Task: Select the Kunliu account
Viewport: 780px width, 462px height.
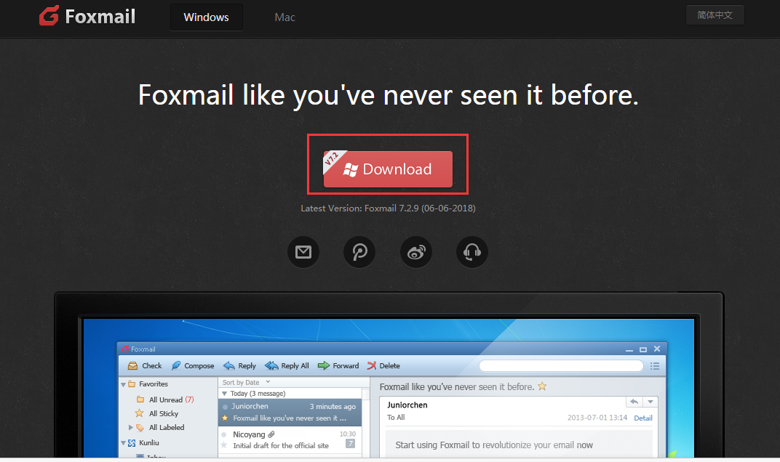Action: (x=144, y=442)
